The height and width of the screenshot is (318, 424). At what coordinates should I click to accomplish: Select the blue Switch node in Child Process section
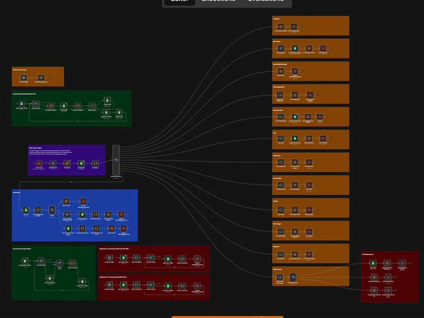click(x=293, y=277)
